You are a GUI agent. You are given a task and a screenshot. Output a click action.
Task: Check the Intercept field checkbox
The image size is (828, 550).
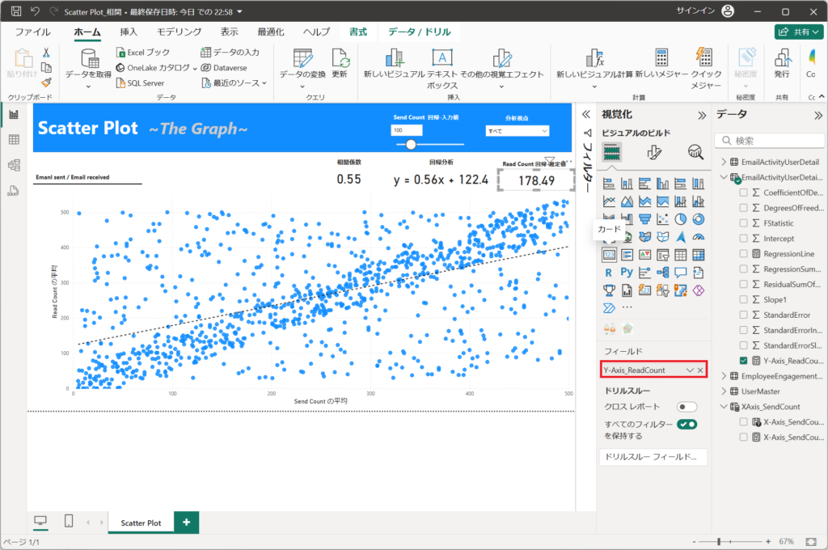click(x=744, y=239)
